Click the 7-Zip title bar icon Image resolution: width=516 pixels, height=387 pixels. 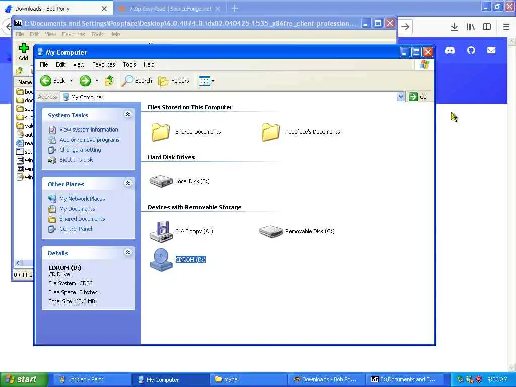point(19,23)
